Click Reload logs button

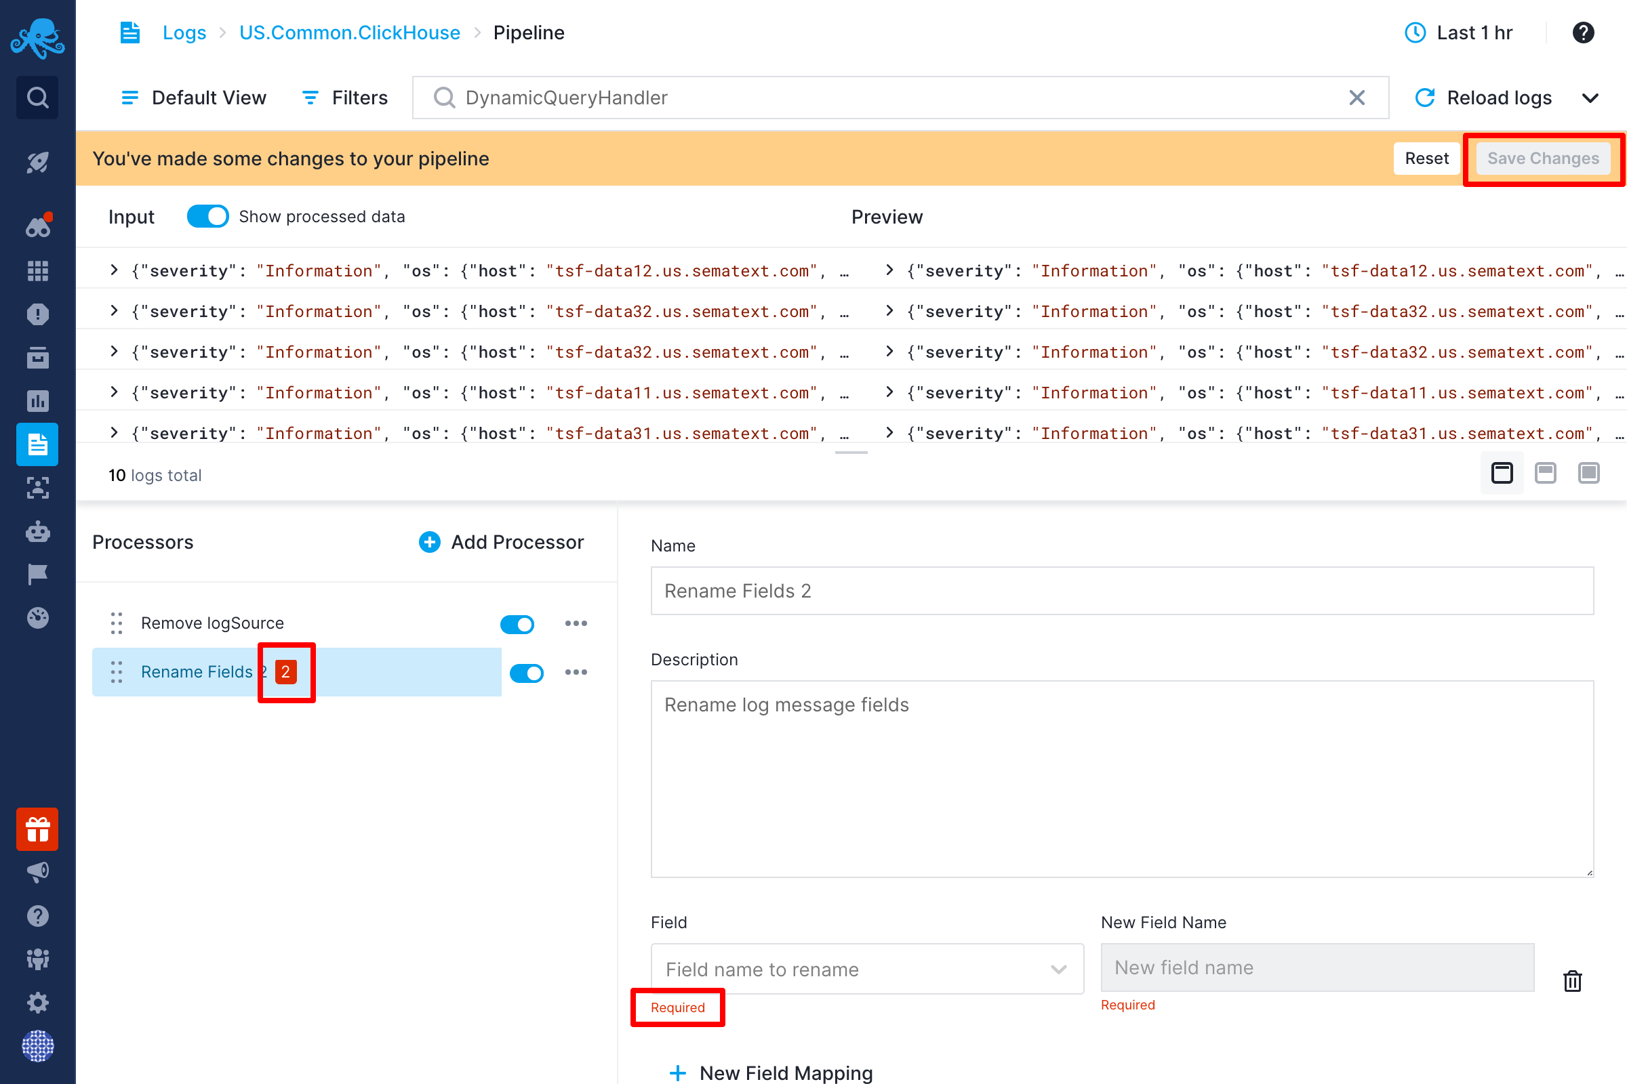(x=1484, y=98)
